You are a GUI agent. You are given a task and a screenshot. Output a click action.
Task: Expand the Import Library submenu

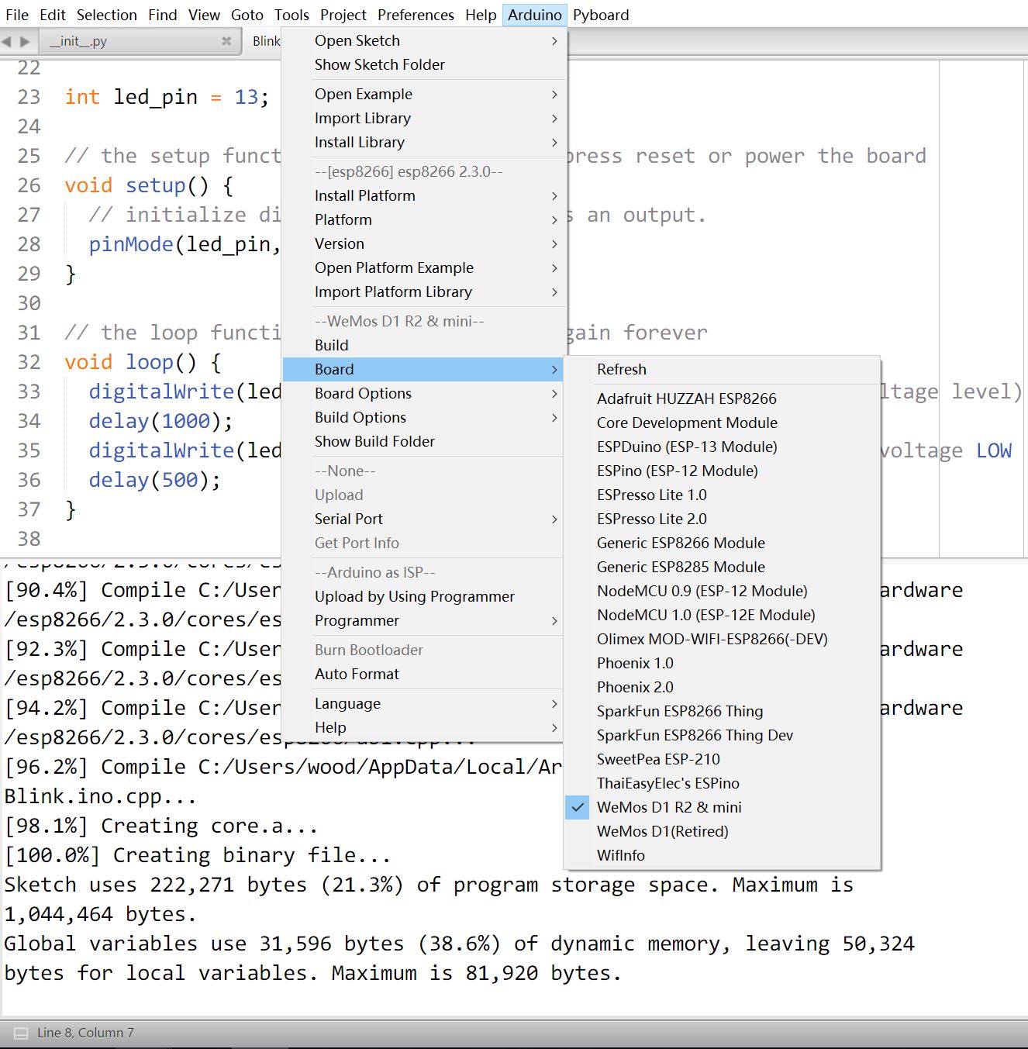click(424, 118)
